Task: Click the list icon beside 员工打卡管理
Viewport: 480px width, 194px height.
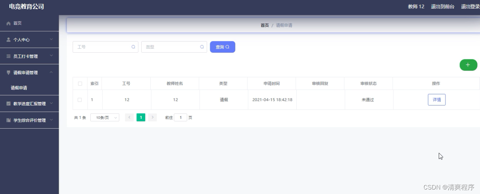Action: click(9, 56)
